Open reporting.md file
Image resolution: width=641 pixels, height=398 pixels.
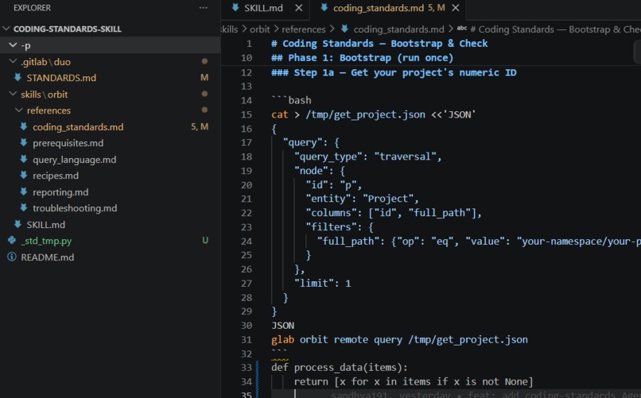[x=60, y=192]
